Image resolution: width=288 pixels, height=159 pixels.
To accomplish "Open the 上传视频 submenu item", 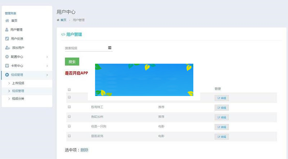I will [x=18, y=83].
